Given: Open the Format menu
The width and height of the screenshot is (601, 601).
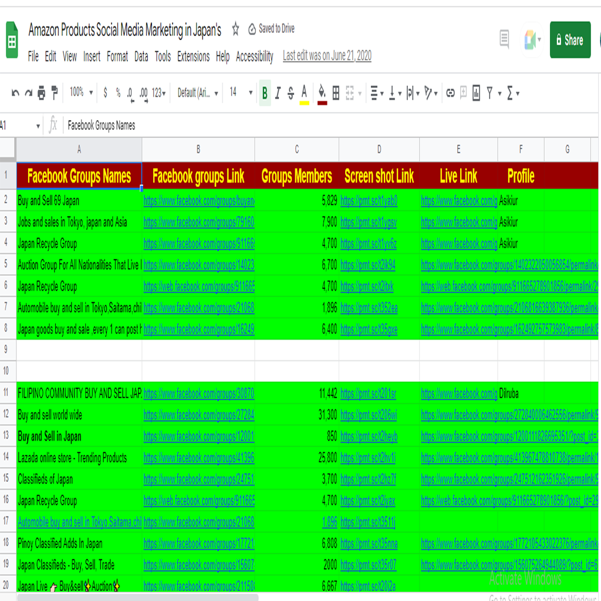Looking at the screenshot, I should [117, 57].
